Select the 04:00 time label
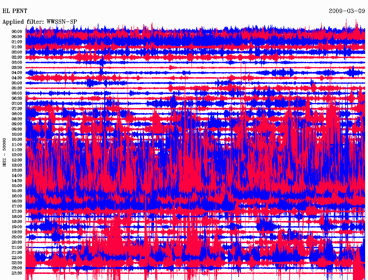Viewport: 368px width, 280px height. [17, 73]
